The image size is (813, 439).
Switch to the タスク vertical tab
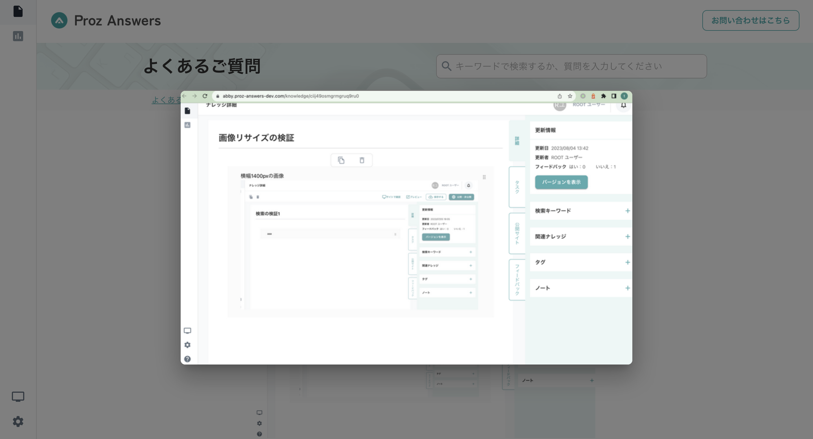point(517,187)
